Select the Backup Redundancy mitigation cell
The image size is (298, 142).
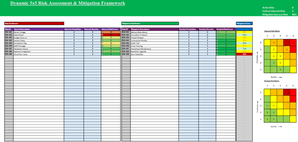click(x=154, y=32)
